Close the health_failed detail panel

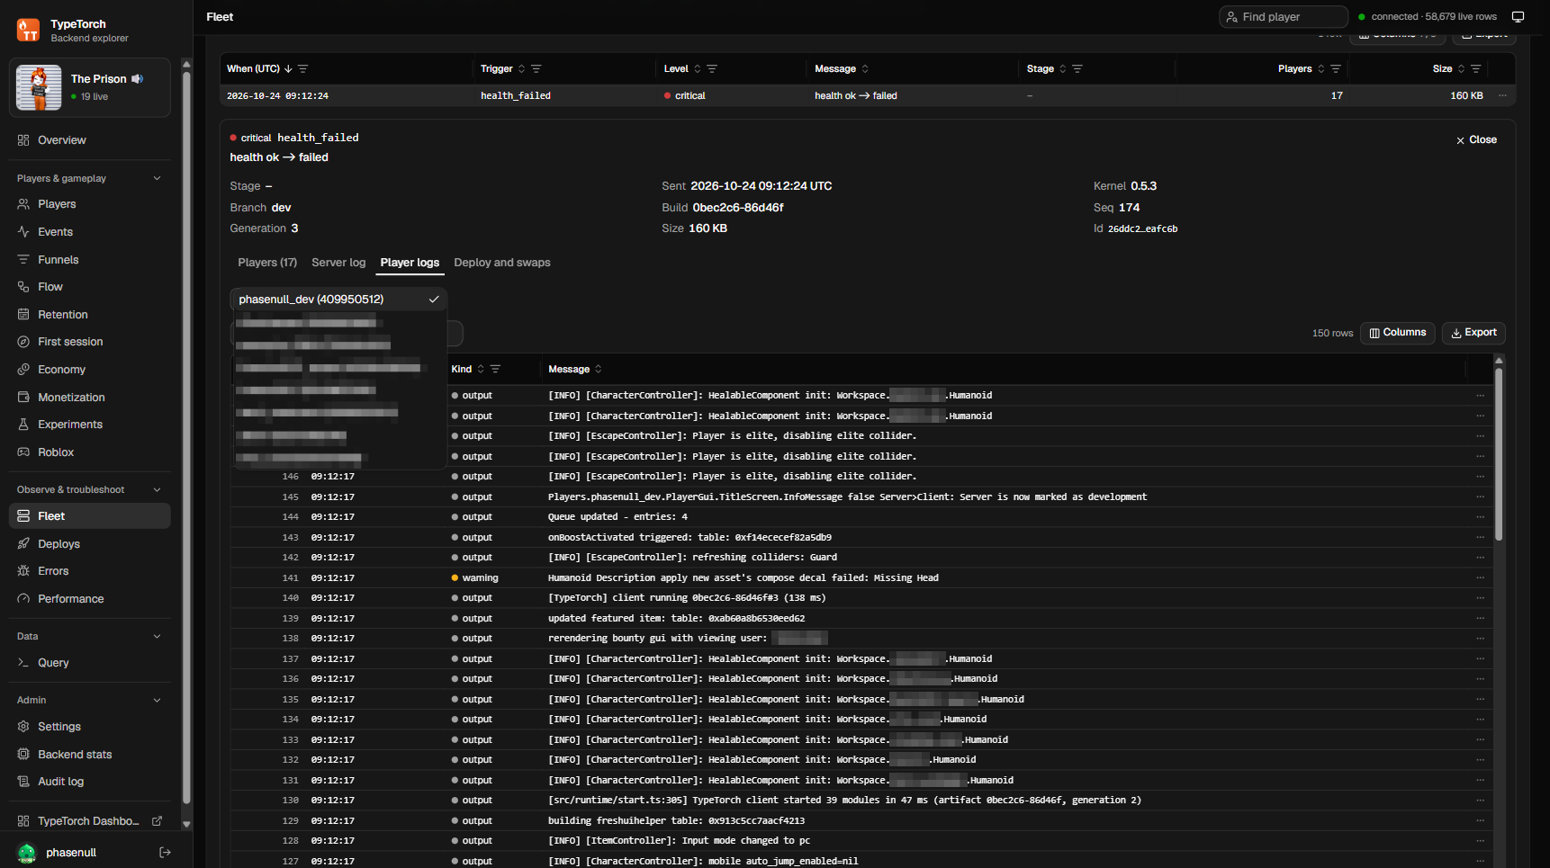(x=1476, y=140)
